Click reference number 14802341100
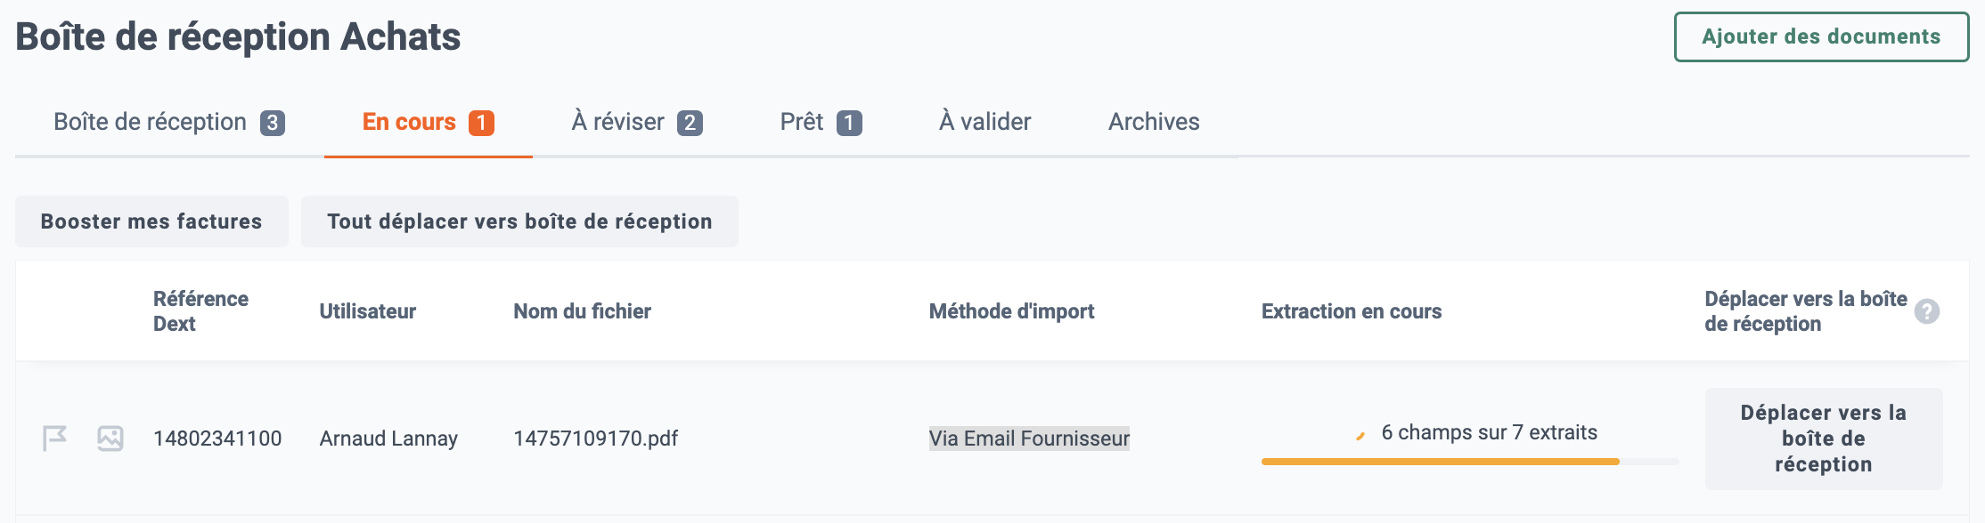The height and width of the screenshot is (523, 1985). point(217,439)
